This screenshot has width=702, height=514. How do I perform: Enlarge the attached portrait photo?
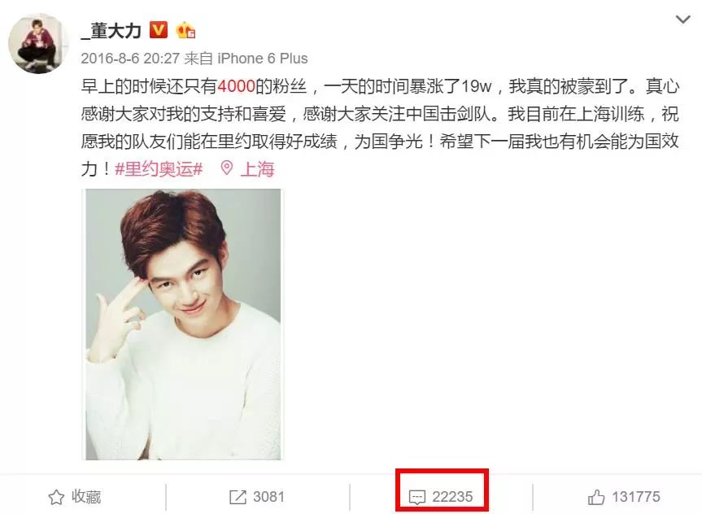(183, 325)
